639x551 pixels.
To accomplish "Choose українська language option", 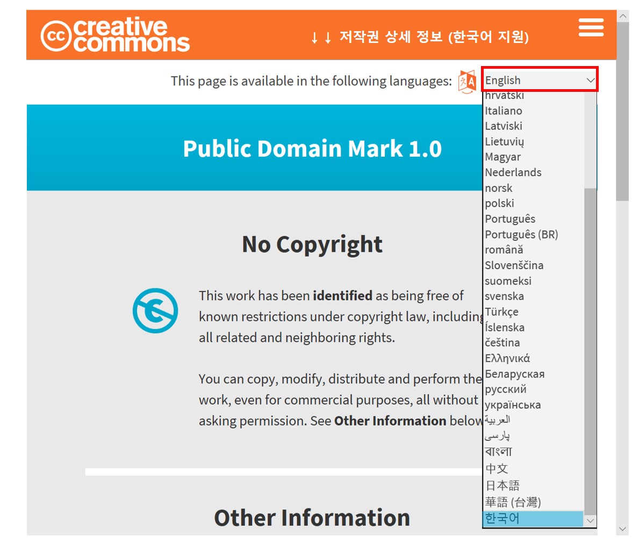I will click(x=533, y=405).
